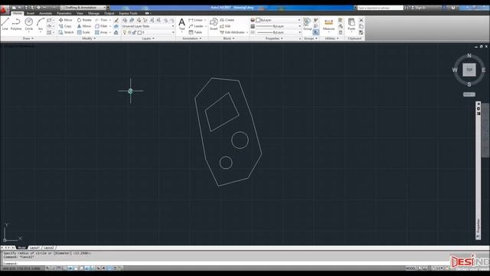The width and height of the screenshot is (490, 276).
Task: Select the Polyline tool
Action: (16, 24)
